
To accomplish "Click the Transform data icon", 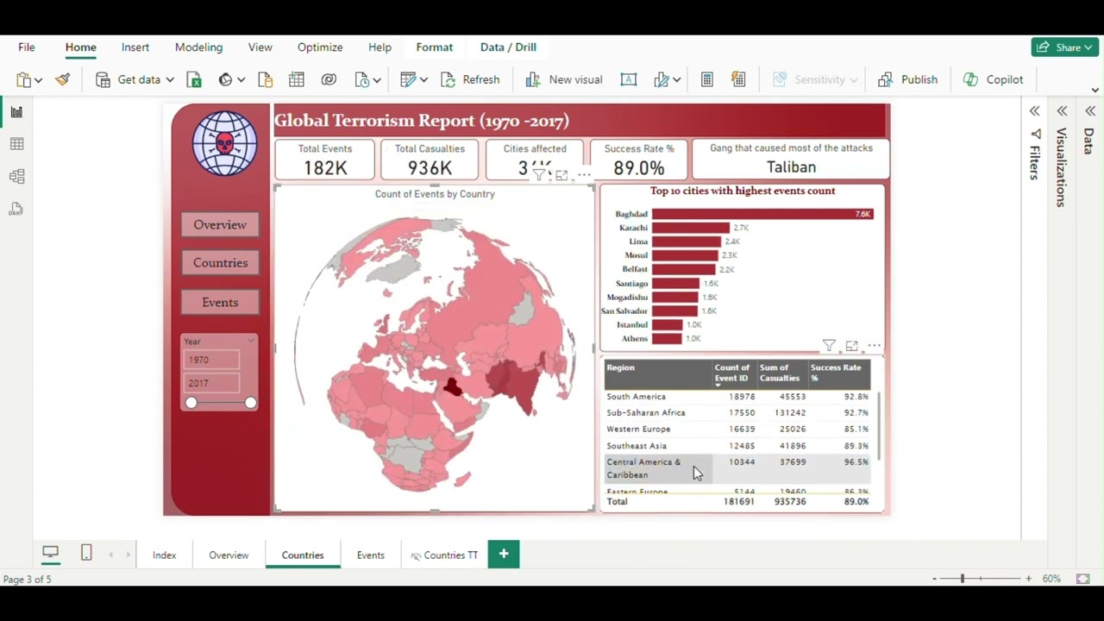I will 408,79.
